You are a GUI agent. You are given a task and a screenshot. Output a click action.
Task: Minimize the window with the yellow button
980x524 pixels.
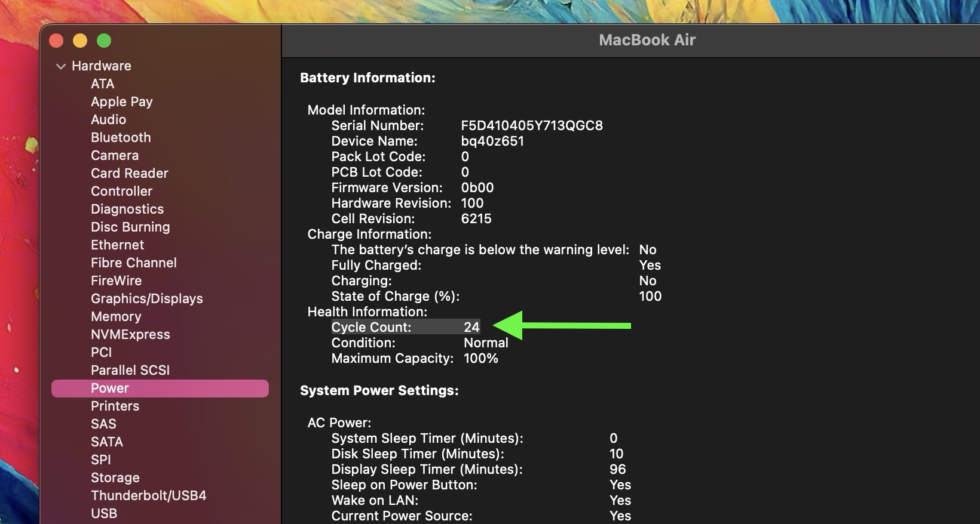(80, 41)
